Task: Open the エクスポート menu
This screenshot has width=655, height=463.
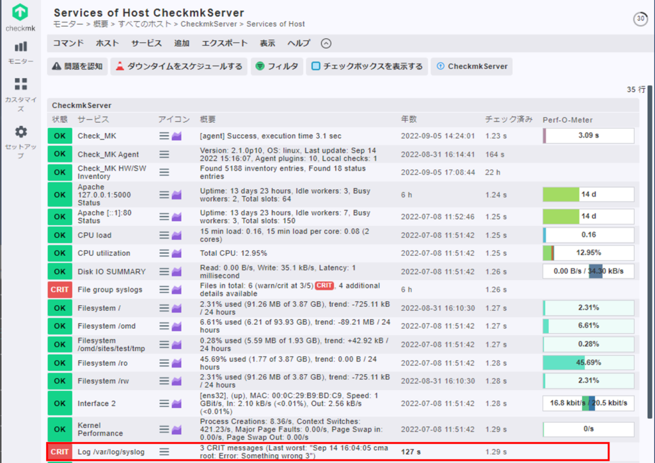Action: 225,43
